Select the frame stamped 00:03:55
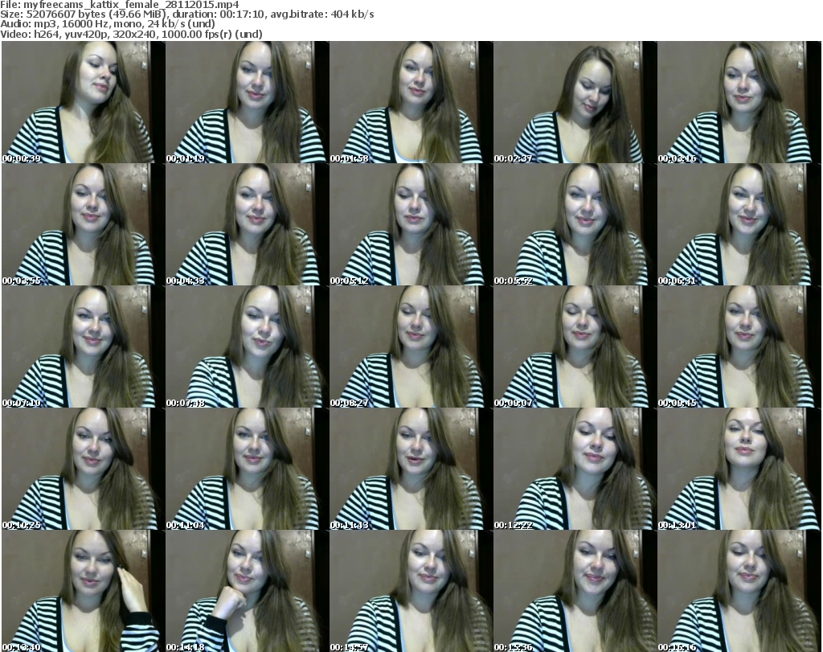 [83, 224]
